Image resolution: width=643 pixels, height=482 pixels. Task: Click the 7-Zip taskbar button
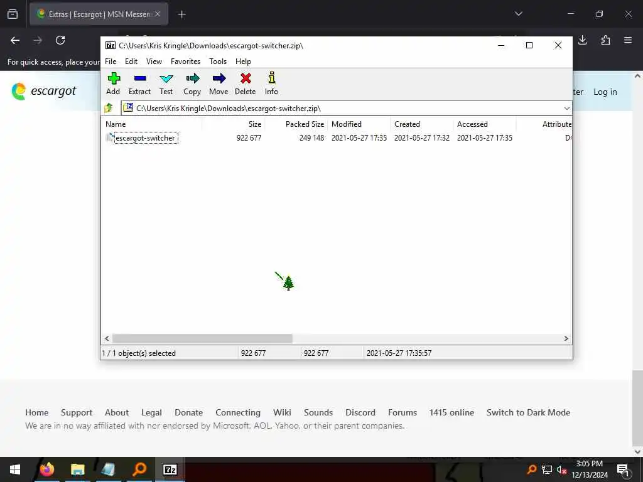(170, 469)
